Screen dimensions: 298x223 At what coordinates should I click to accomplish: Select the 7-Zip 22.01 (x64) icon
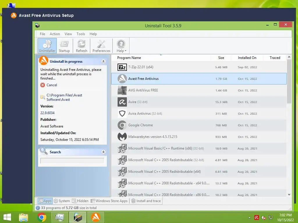click(x=122, y=67)
